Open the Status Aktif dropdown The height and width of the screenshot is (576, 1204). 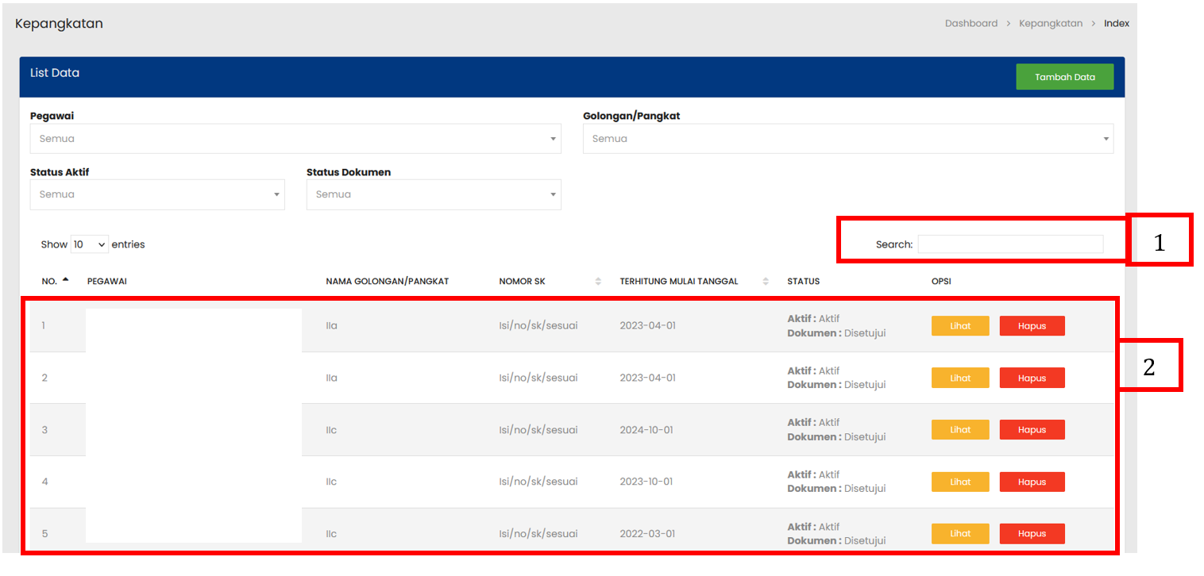(x=156, y=194)
